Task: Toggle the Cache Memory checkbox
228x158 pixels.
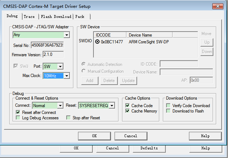Action: coord(127,111)
